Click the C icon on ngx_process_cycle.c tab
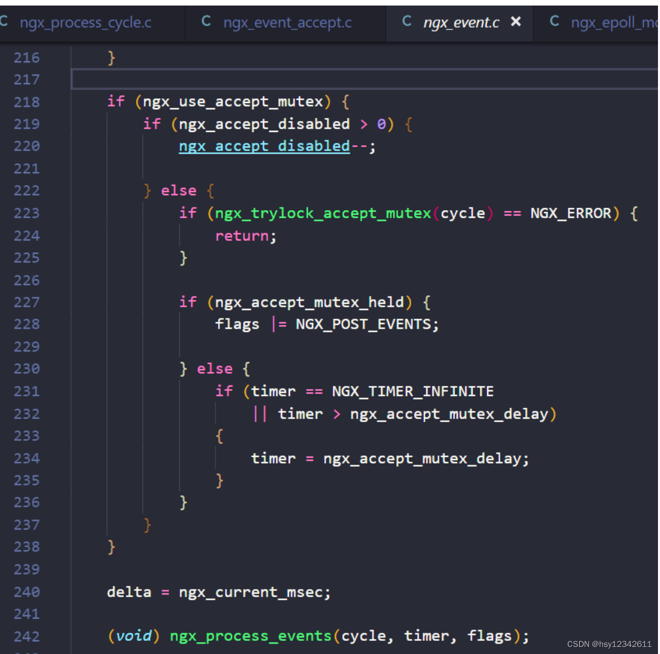The height and width of the screenshot is (654, 660). pyautogui.click(x=4, y=21)
